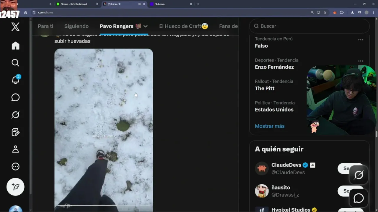The width and height of the screenshot is (378, 212).
Task: Click the zoom magnifier icon in address bar
Action: coord(312,12)
